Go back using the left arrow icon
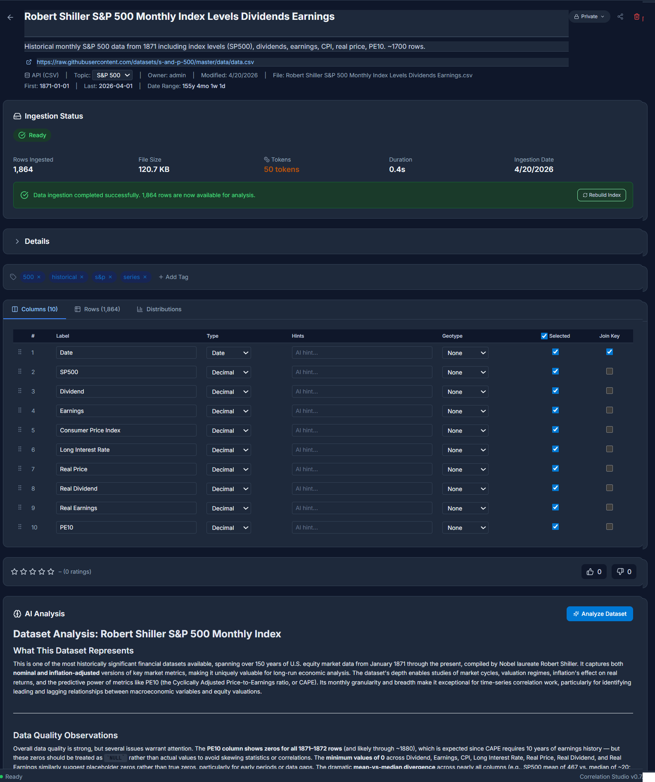 click(10, 17)
